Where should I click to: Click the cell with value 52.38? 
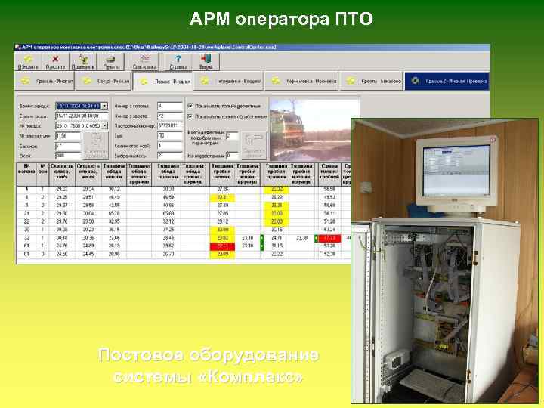pos(329,255)
